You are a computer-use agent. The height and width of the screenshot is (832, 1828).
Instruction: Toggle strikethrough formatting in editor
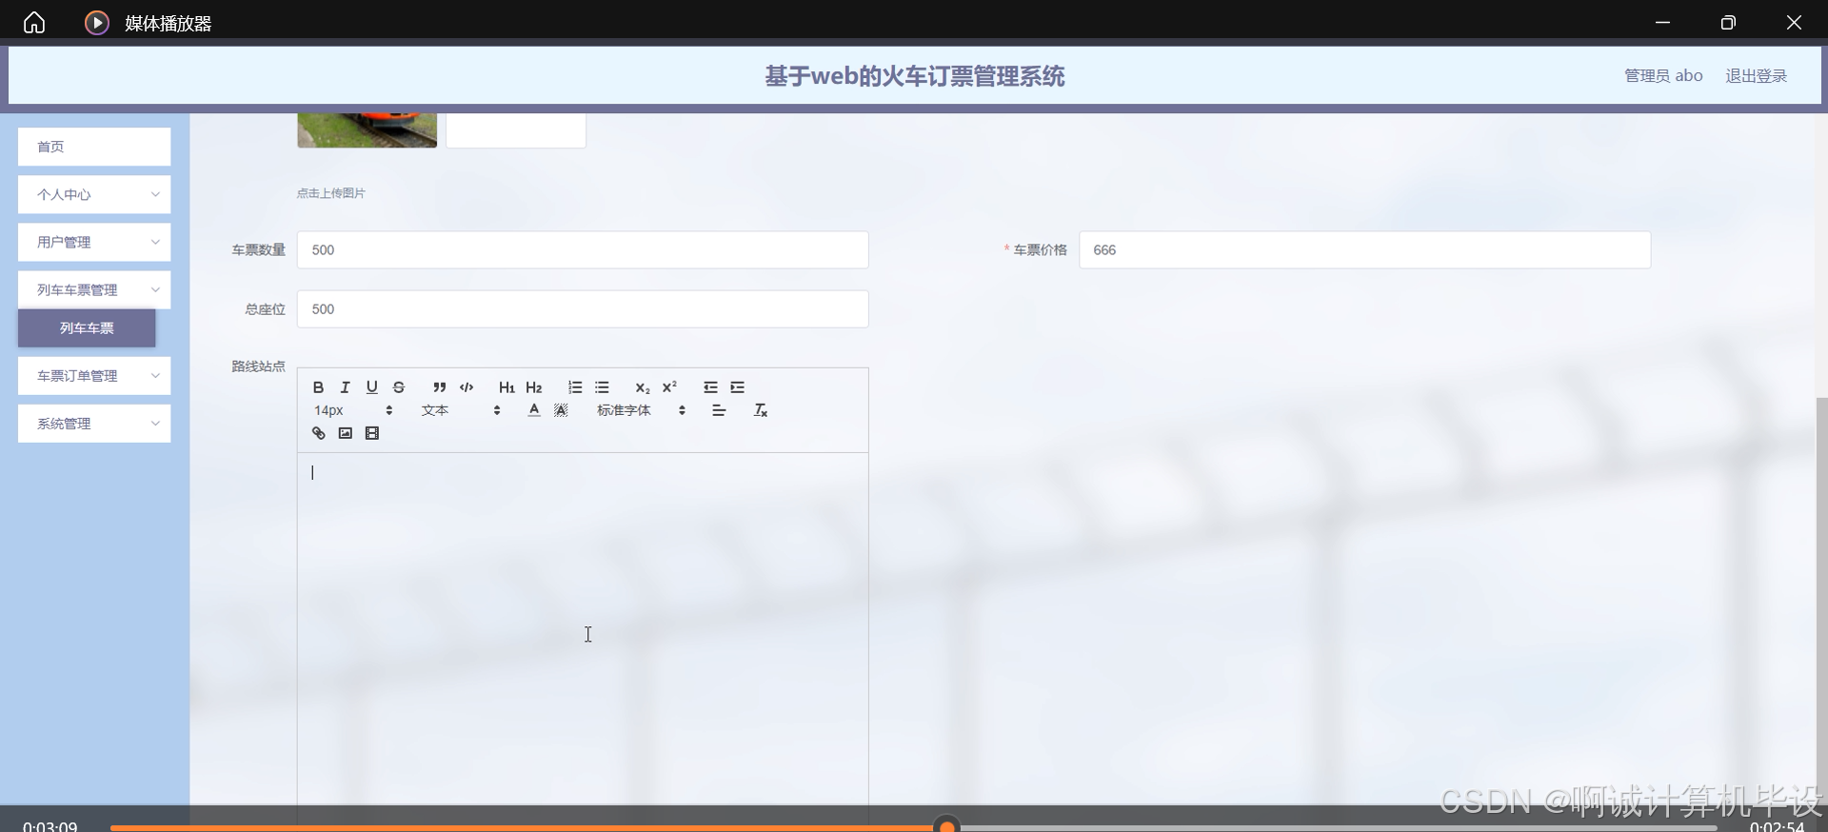(x=399, y=387)
